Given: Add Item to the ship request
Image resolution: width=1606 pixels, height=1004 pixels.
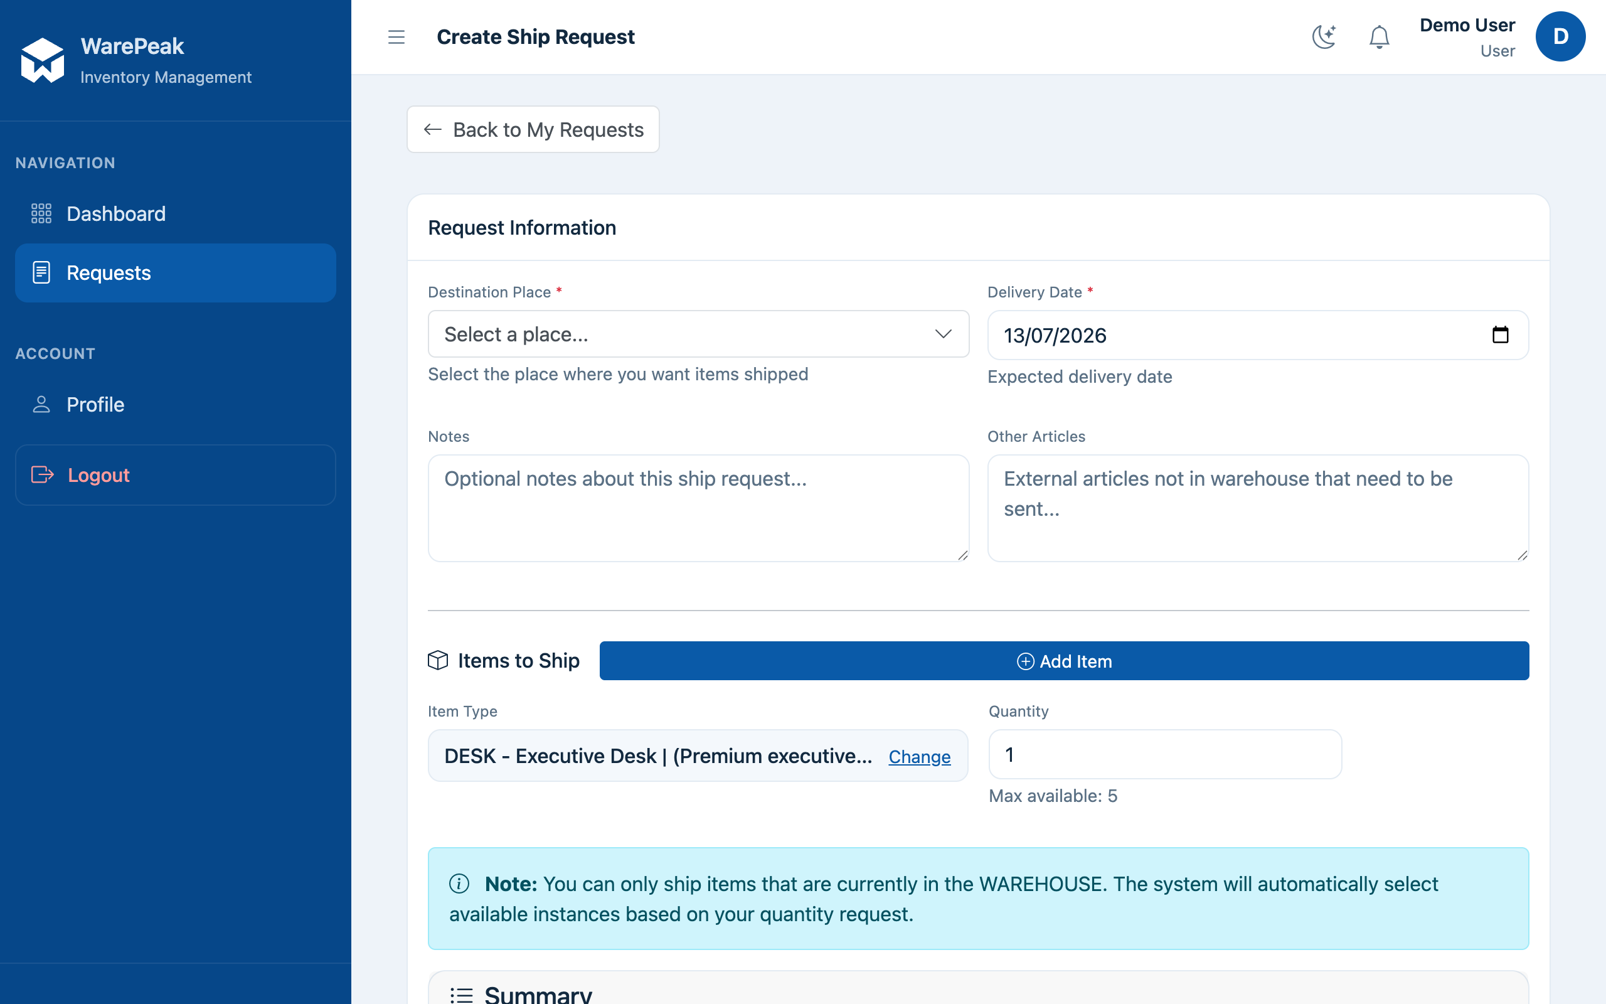Looking at the screenshot, I should click(1064, 661).
